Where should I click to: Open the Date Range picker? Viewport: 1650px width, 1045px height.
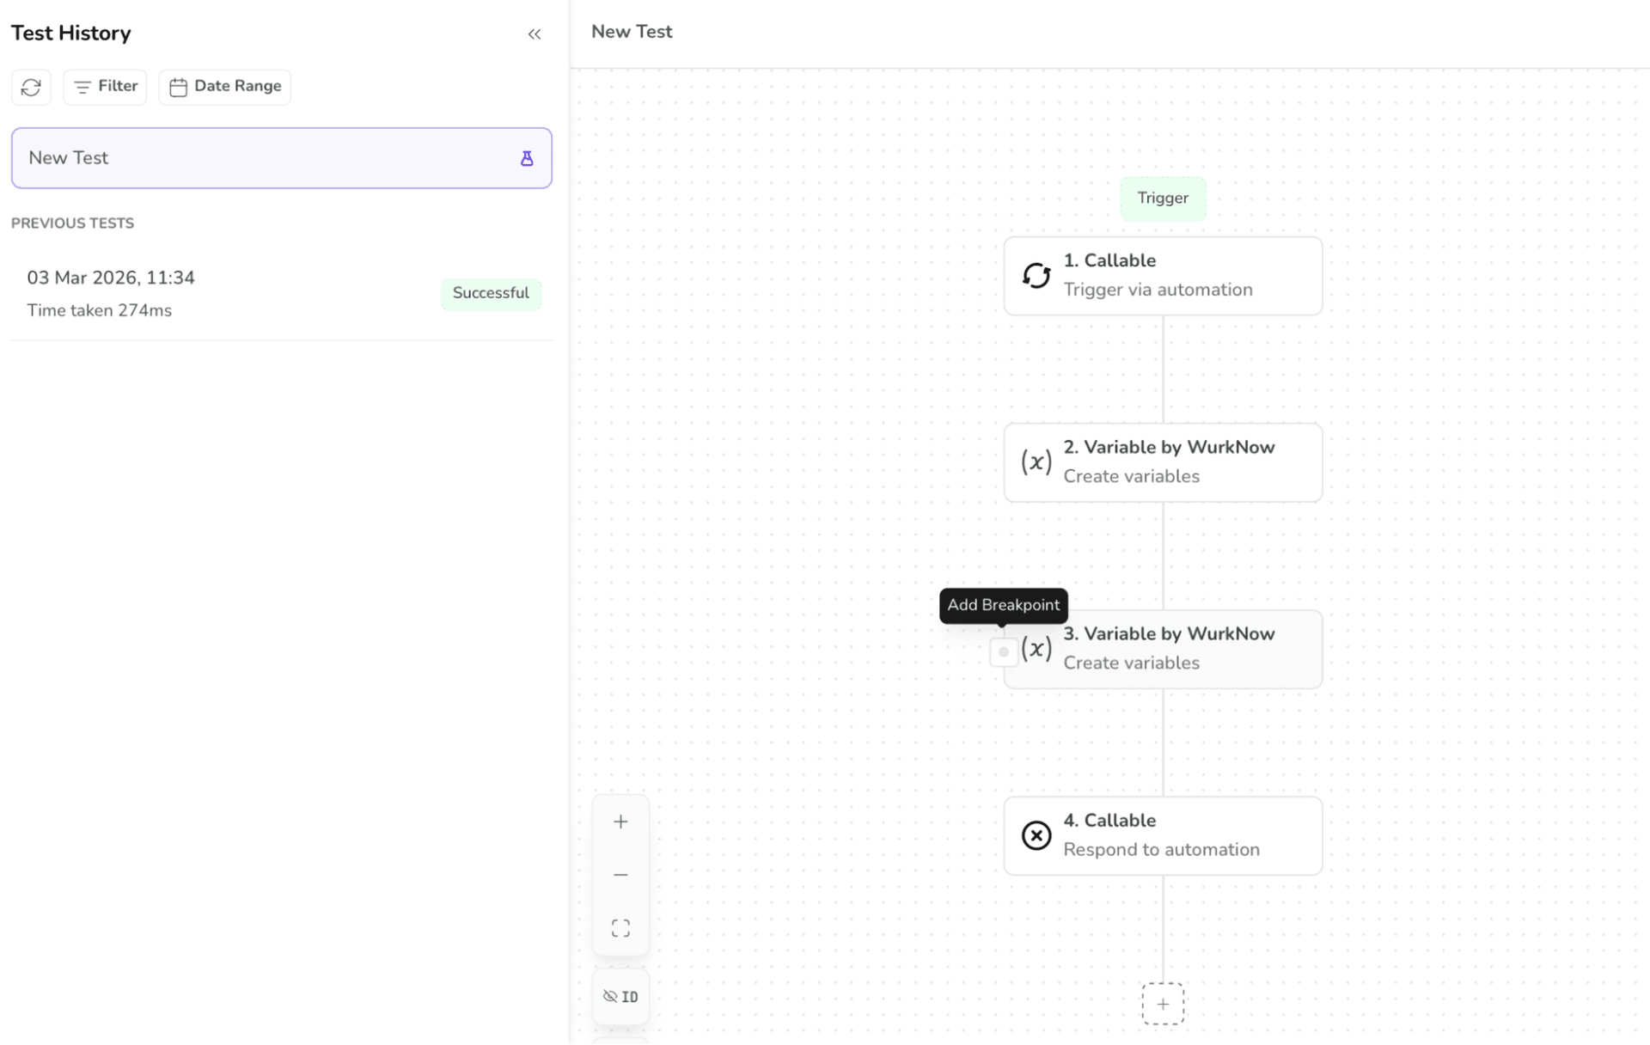225,87
